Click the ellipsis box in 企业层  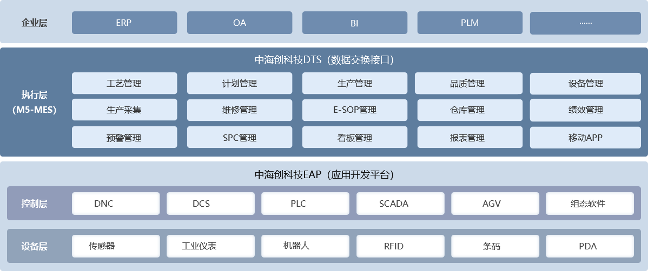(585, 23)
